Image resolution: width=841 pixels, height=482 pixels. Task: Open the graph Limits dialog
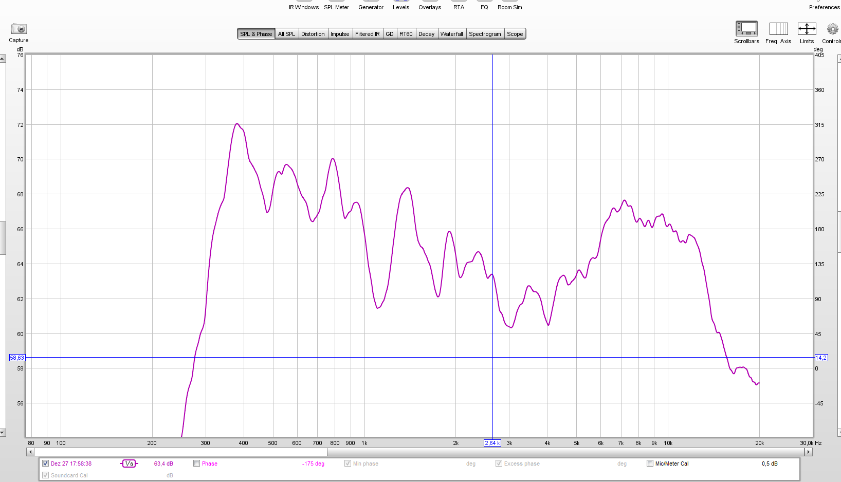[x=807, y=29]
